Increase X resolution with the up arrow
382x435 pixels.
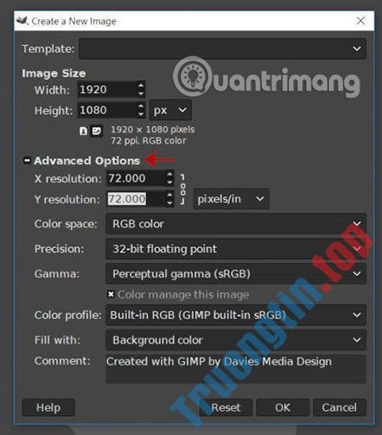pyautogui.click(x=170, y=174)
